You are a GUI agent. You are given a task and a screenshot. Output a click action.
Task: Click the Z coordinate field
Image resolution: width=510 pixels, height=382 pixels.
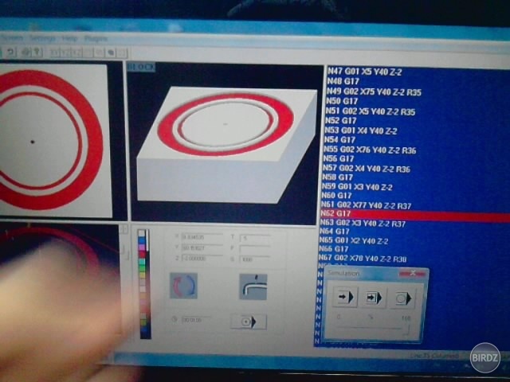click(202, 259)
